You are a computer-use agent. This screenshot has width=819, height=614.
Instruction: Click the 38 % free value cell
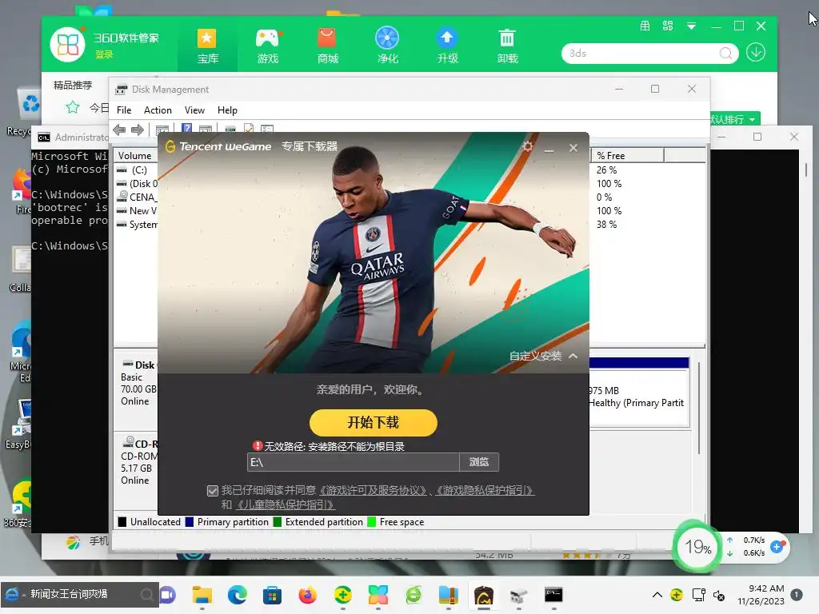[x=606, y=225]
